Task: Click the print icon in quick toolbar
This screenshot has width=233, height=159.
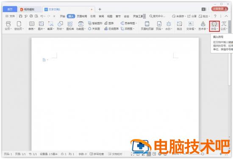Action: coord(31,16)
